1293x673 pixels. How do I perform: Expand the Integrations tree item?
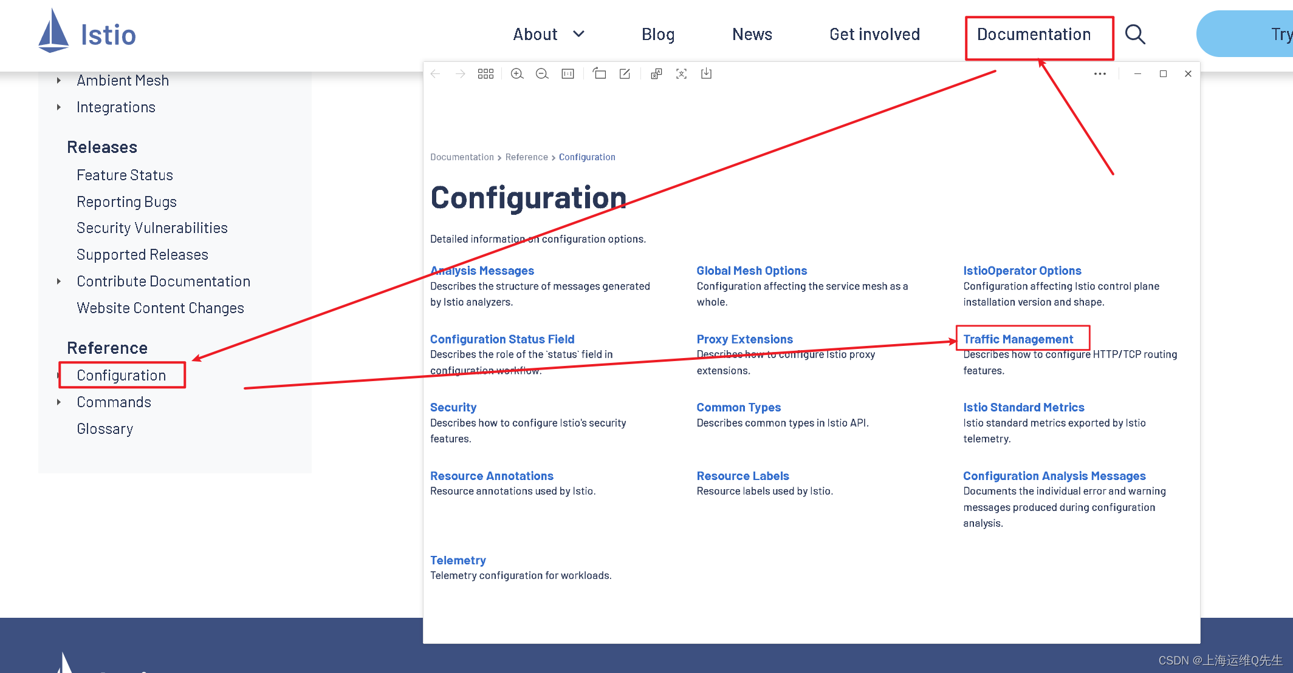[x=59, y=107]
